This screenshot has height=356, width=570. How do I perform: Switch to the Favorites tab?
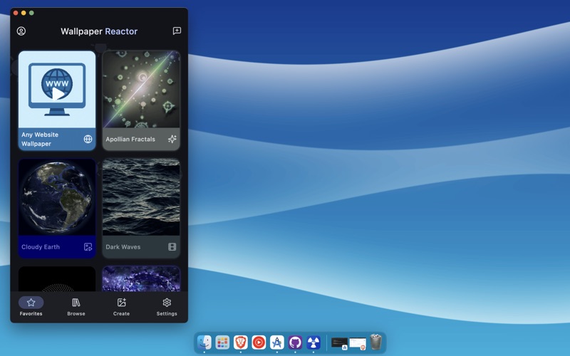31,307
